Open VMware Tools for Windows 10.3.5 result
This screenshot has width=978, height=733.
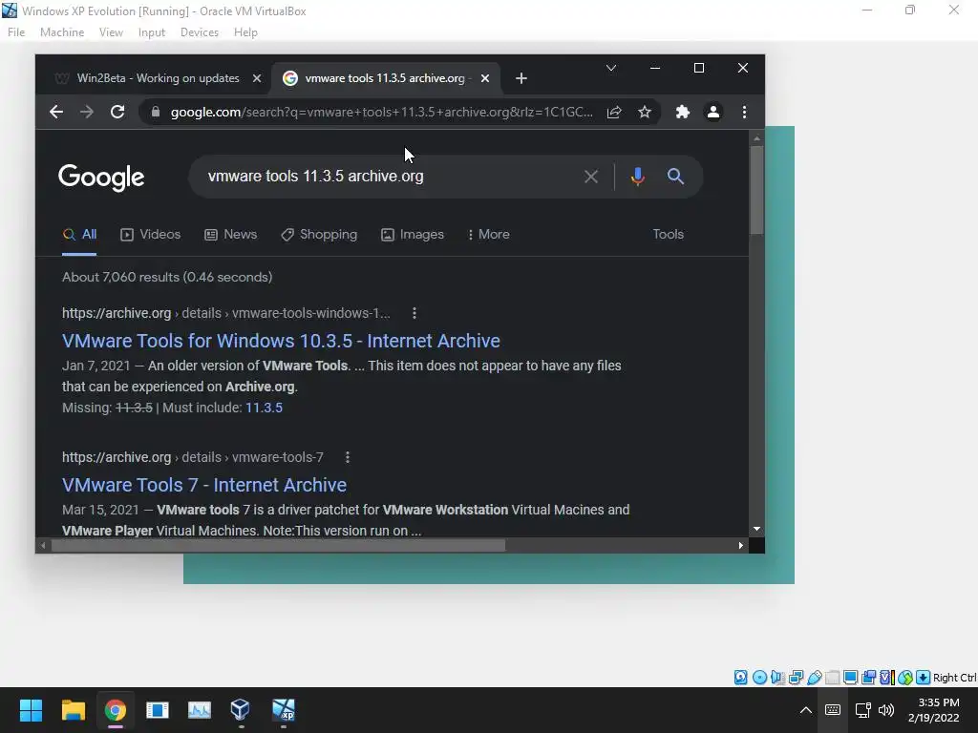click(x=281, y=341)
